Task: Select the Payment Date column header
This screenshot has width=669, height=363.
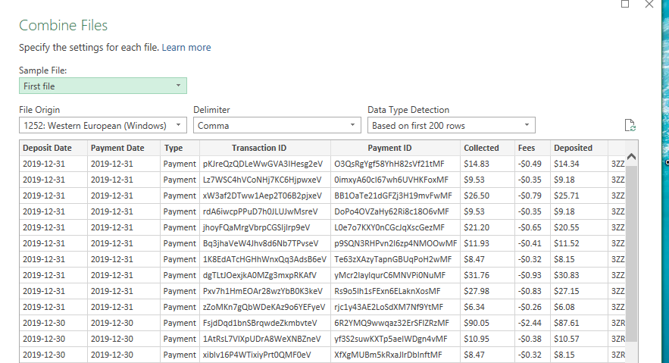Action: (117, 148)
